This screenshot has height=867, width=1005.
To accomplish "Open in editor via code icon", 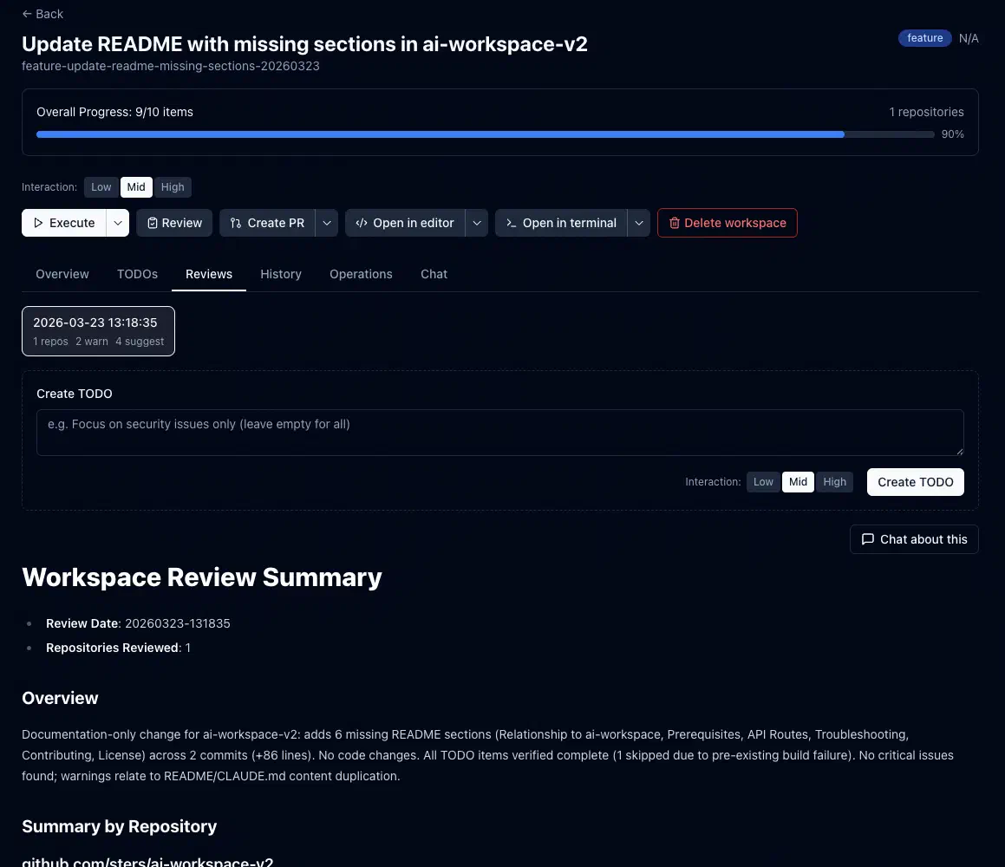I will [x=362, y=223].
